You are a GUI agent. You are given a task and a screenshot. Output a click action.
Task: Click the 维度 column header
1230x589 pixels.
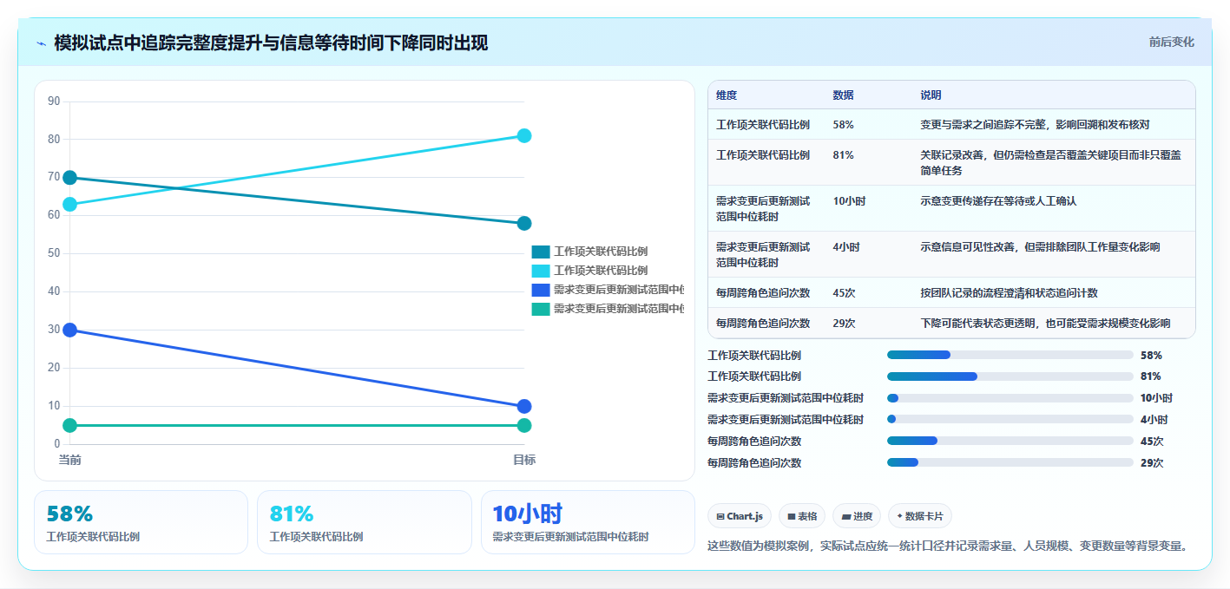click(727, 95)
